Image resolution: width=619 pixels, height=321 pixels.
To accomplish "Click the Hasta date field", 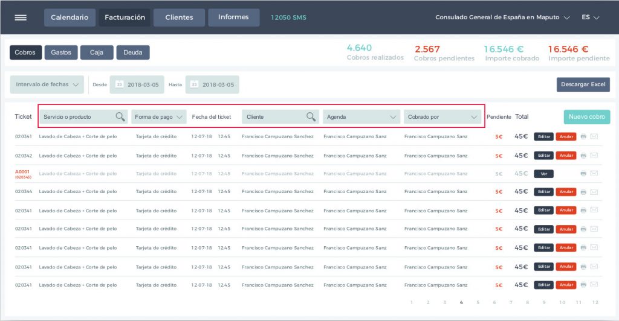I will (212, 84).
